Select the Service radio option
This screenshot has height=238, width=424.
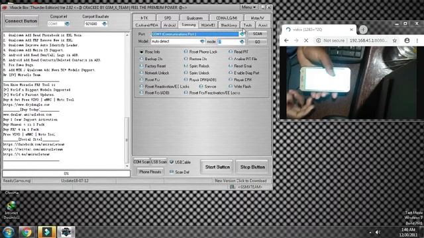point(207,87)
